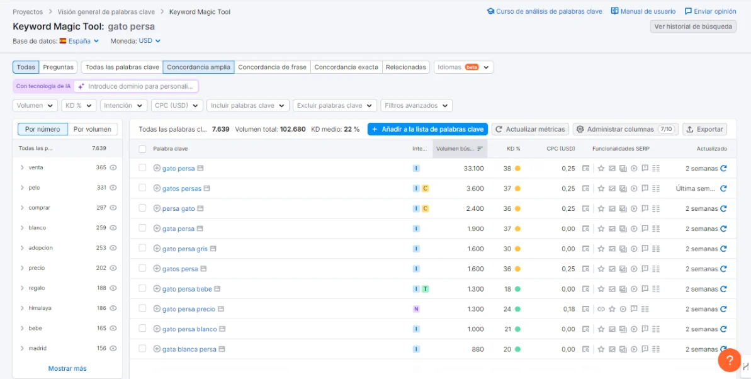Click Añadir a la lista de palabras clave
Image resolution: width=751 pixels, height=379 pixels.
pos(427,129)
